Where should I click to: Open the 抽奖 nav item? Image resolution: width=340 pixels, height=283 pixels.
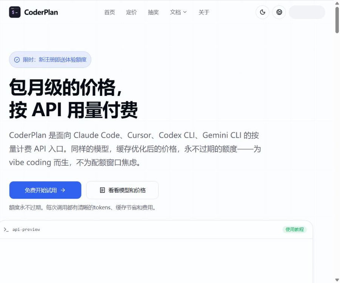(153, 12)
